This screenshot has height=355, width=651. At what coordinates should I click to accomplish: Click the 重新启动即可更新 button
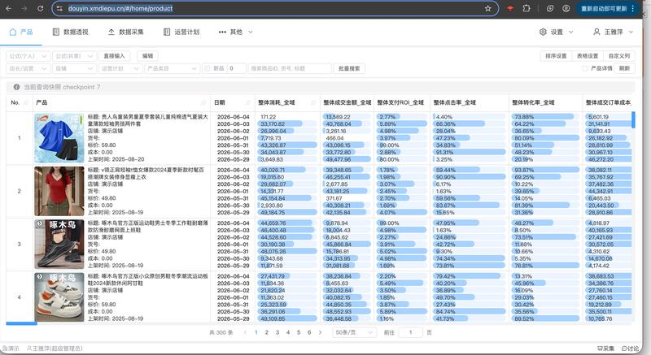tap(607, 8)
